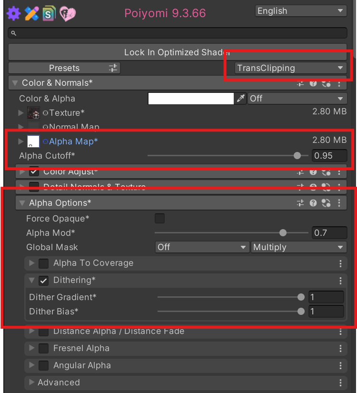This screenshot has width=357, height=393.
Task: Click the Presets sliders icon
Action: 113,68
